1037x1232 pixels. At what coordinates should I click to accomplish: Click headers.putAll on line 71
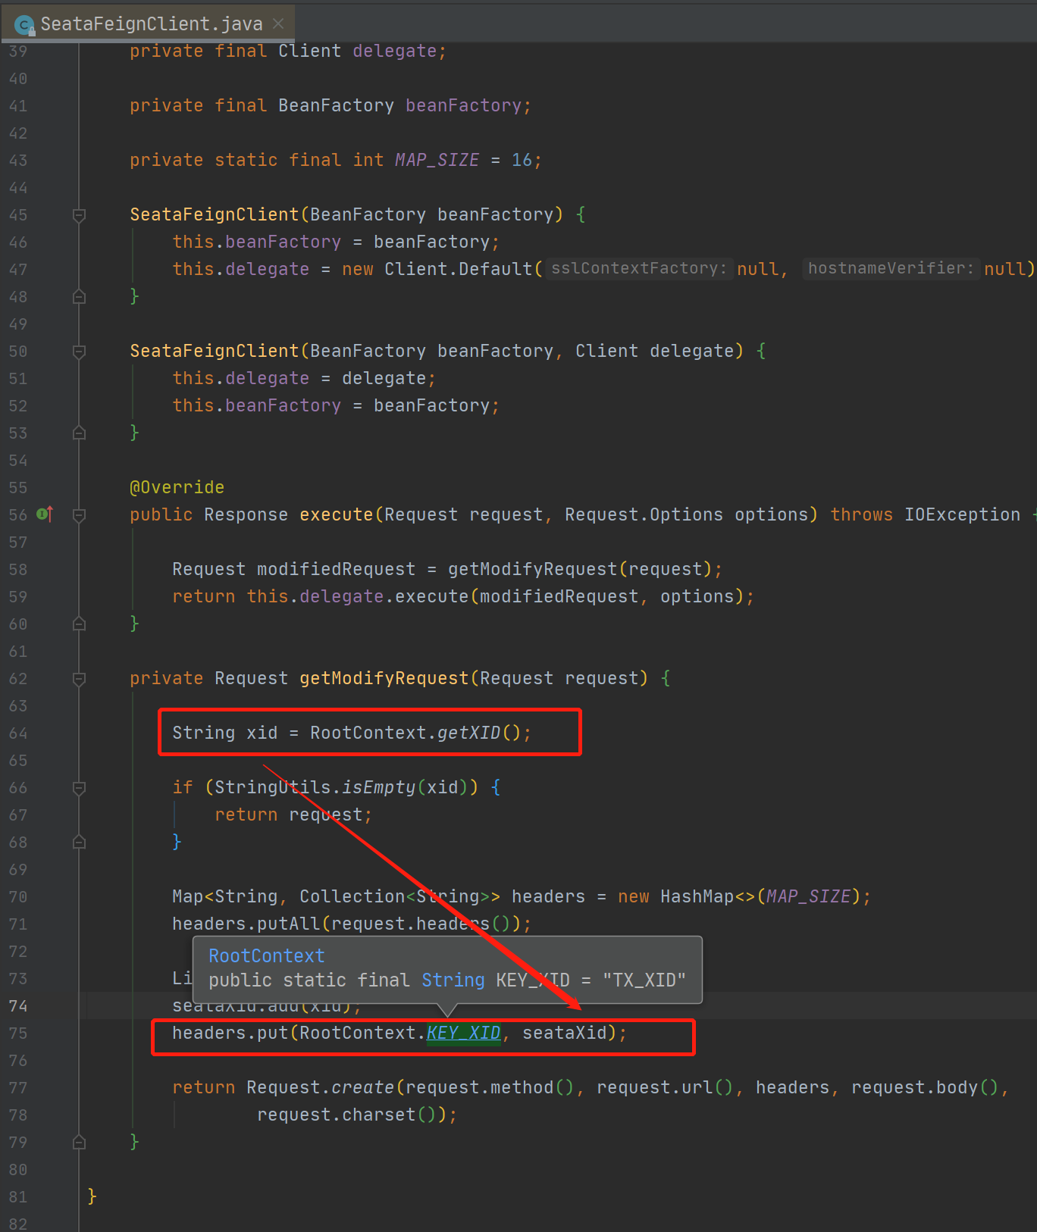click(246, 924)
